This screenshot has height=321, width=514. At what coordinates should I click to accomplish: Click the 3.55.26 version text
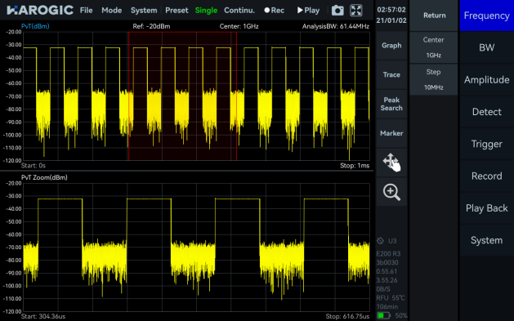click(x=387, y=280)
